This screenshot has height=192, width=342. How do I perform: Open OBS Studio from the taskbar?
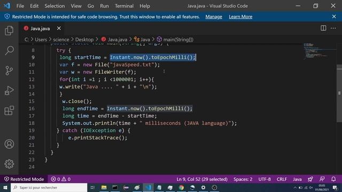(214, 187)
